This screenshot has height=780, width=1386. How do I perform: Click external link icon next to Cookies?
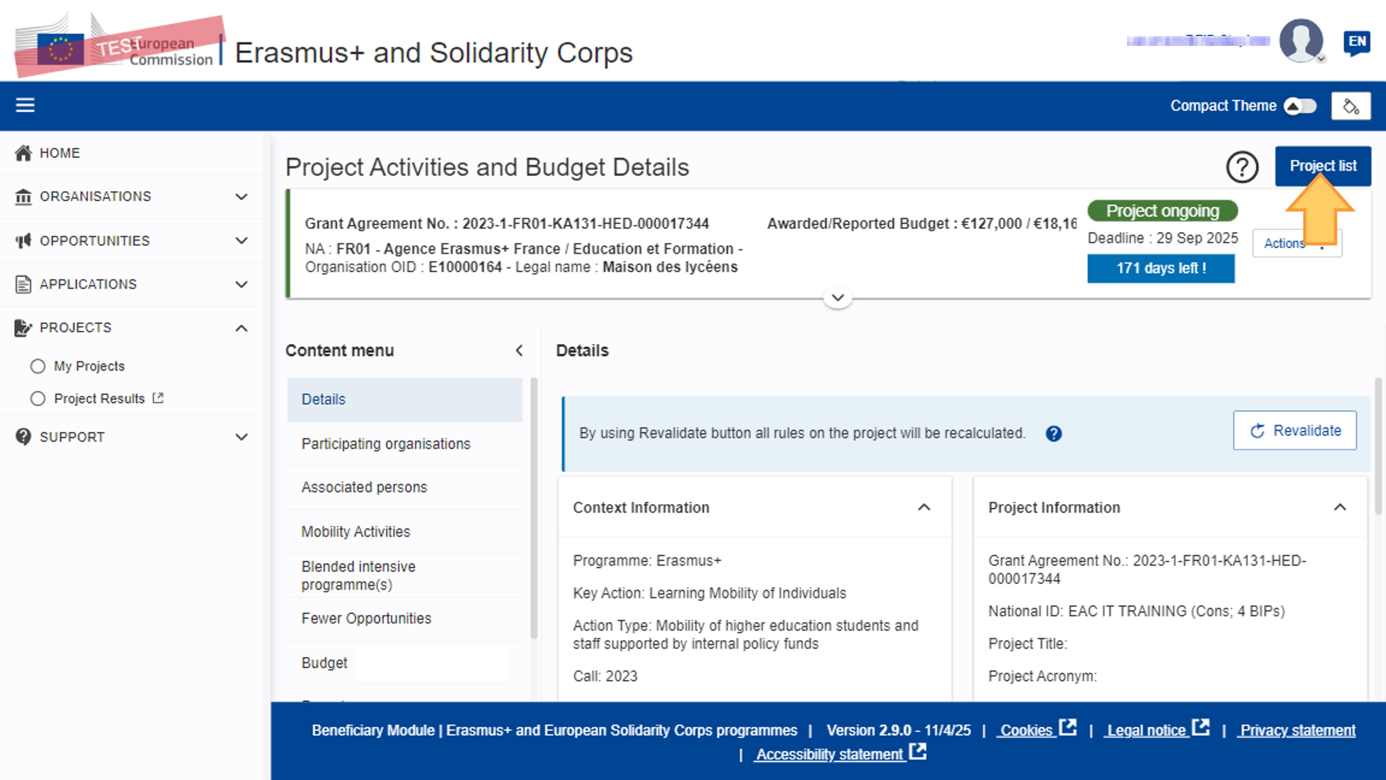pos(1067,727)
